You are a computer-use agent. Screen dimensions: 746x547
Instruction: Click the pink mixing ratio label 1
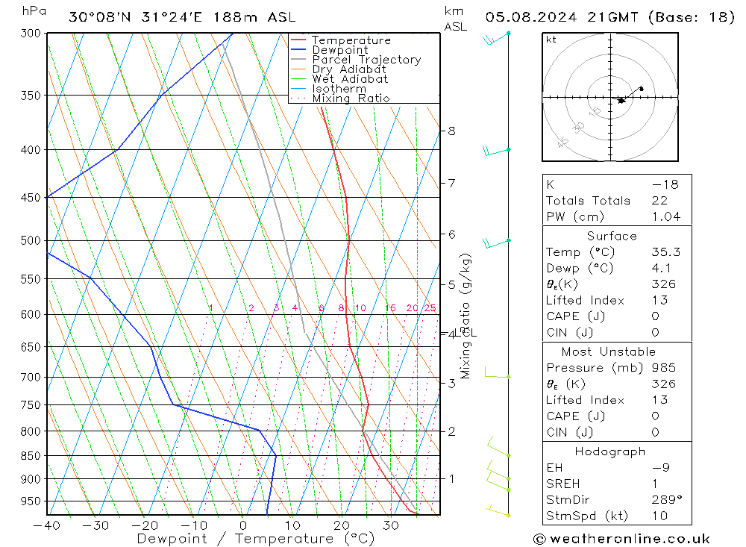click(x=211, y=308)
